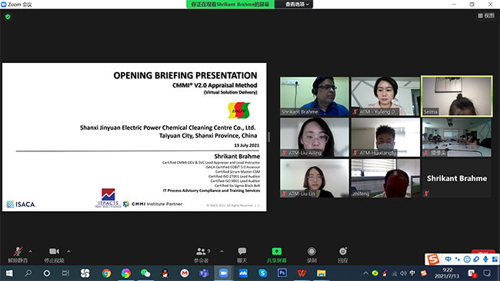The height and width of the screenshot is (281, 500).
Task: Unmute the microphone
Action: pos(18,251)
